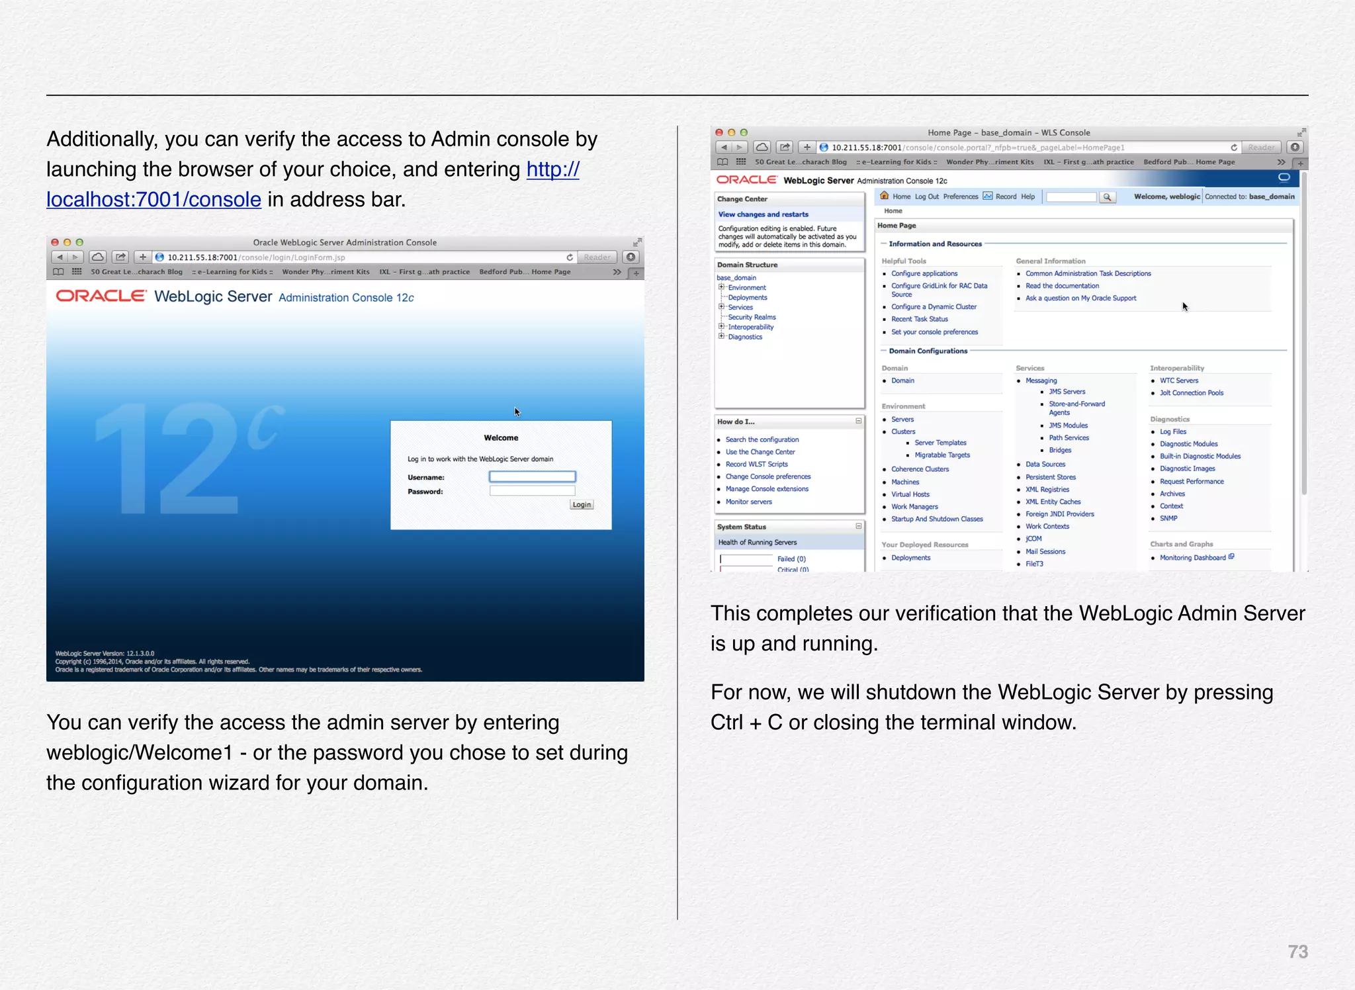
Task: Click the Record chart icon in the console toolbar
Action: (x=988, y=196)
